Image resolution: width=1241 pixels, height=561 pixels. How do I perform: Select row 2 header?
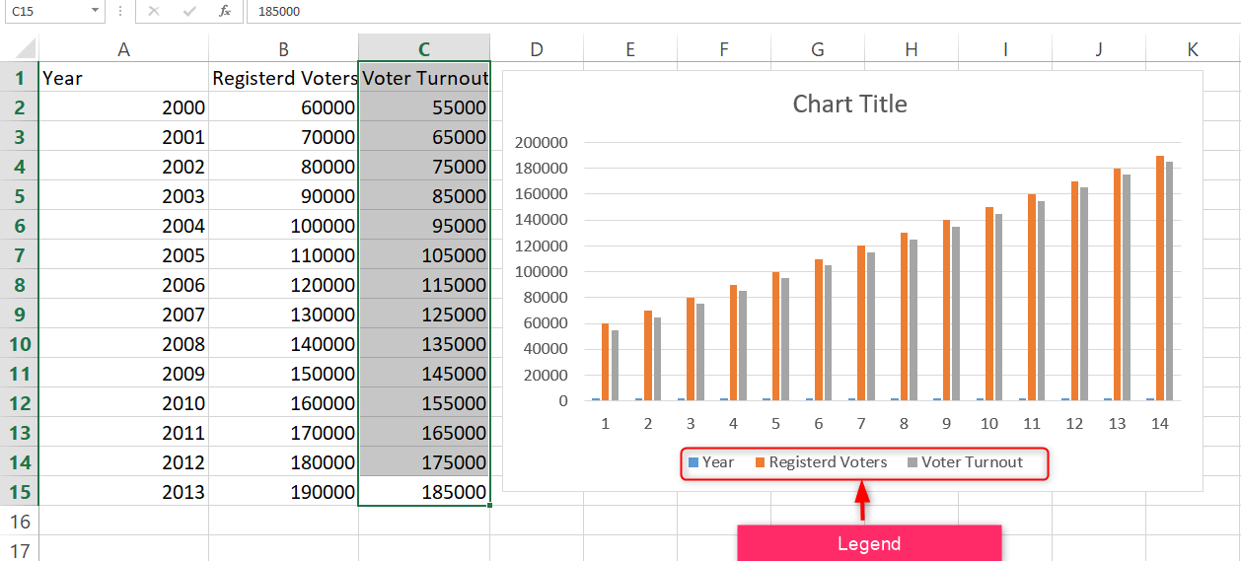pyautogui.click(x=20, y=106)
